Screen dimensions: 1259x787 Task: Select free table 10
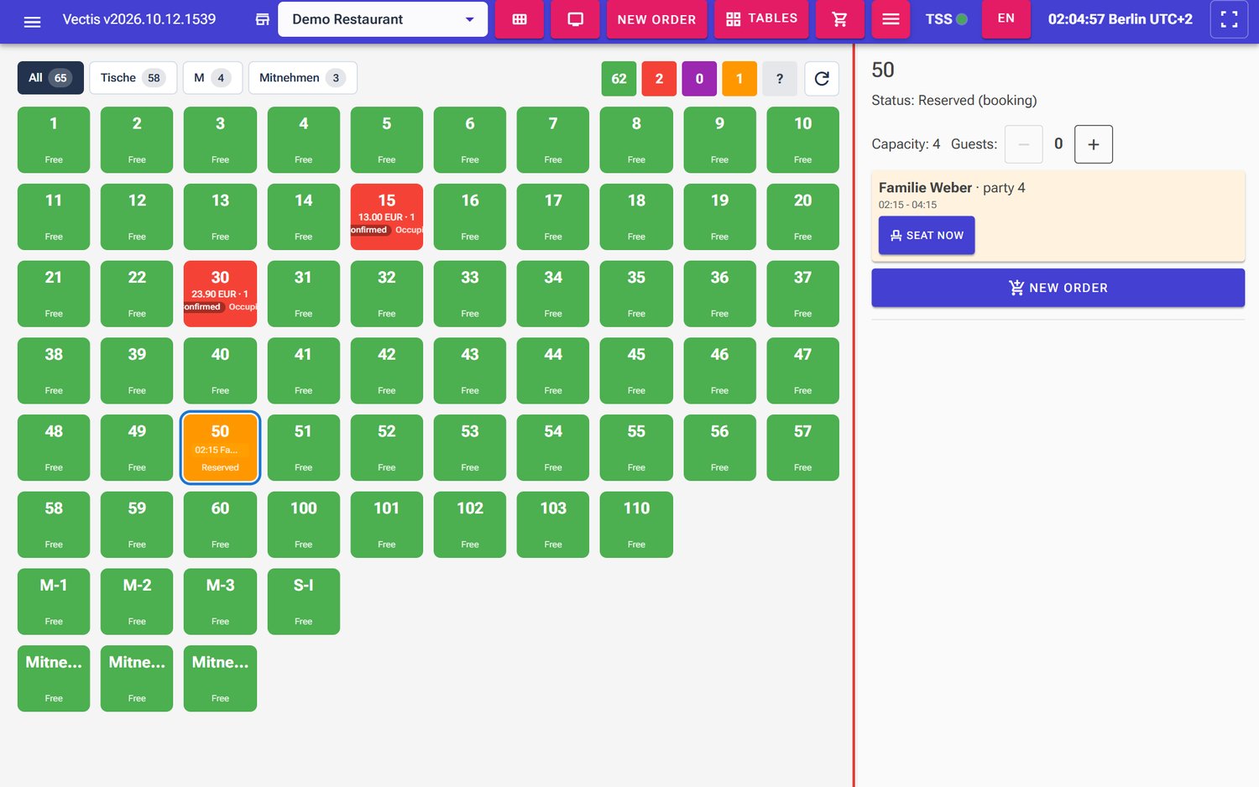click(803, 140)
